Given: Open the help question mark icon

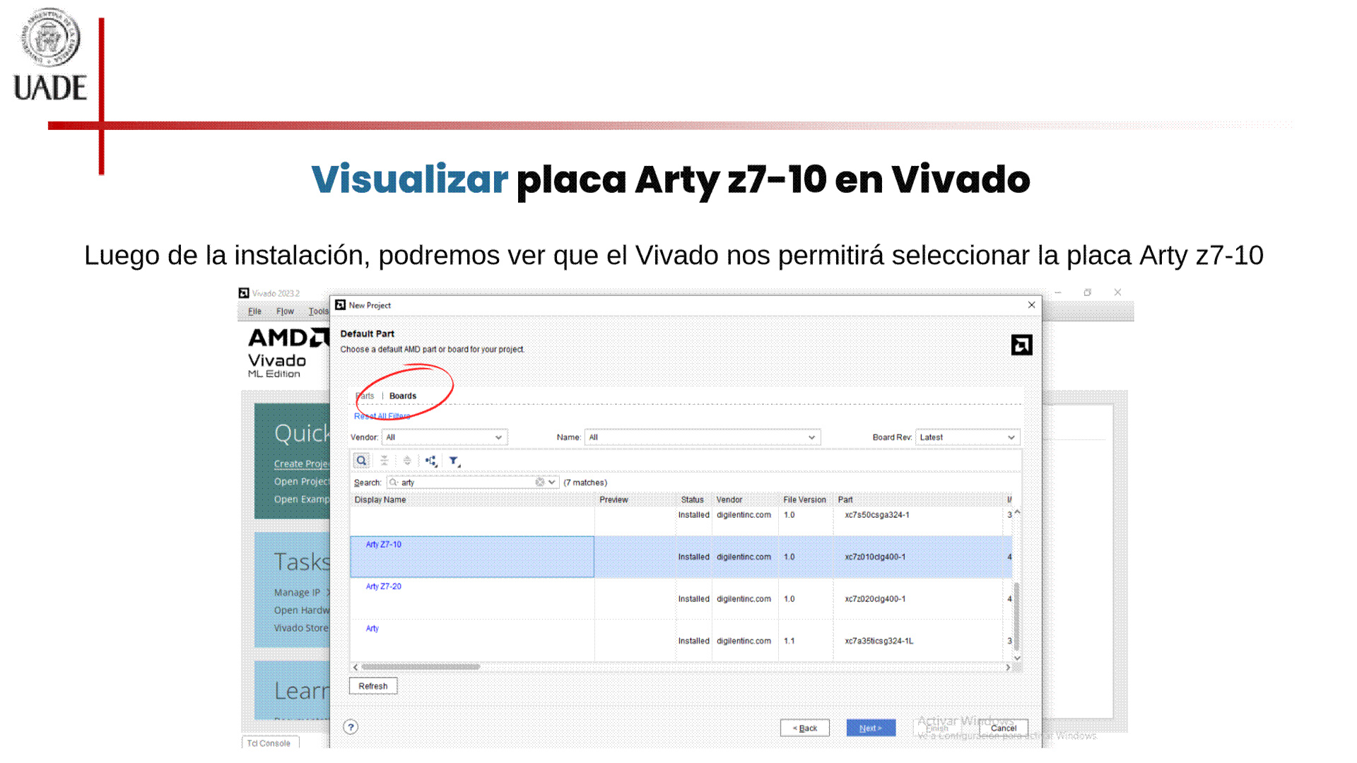Looking at the screenshot, I should 351,727.
